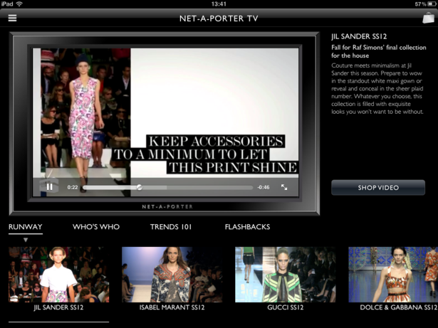Click the NET-A-PORTER TV header title
The height and width of the screenshot is (328, 438).
coord(219,18)
